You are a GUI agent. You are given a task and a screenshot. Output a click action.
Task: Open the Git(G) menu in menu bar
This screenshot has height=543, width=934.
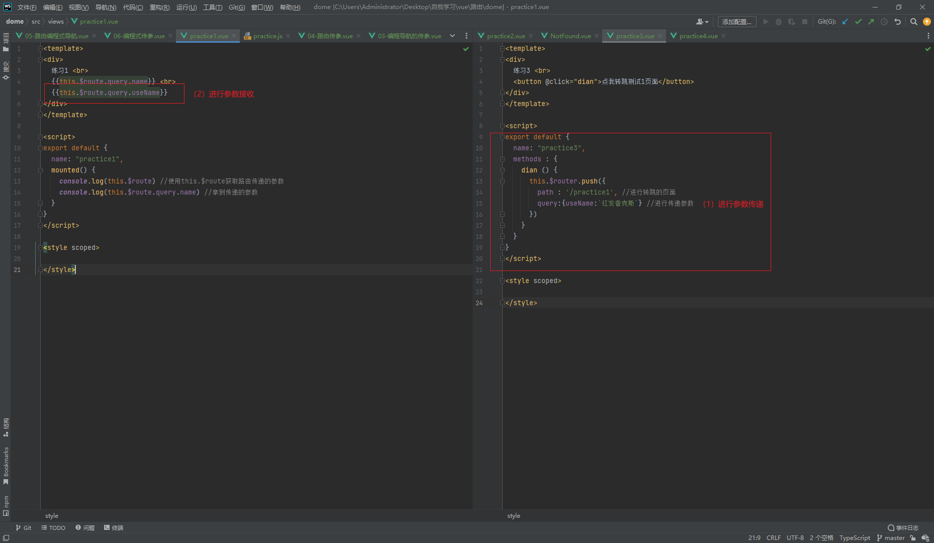coord(236,7)
